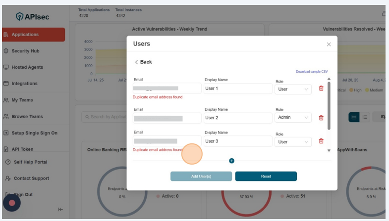Click the email field for User 2
The width and height of the screenshot is (389, 221).
167,118
